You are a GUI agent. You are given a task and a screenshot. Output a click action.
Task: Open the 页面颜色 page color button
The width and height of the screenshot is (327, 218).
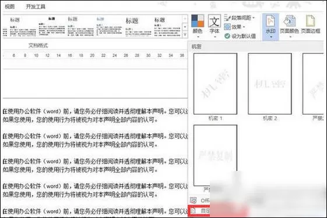[x=289, y=27]
